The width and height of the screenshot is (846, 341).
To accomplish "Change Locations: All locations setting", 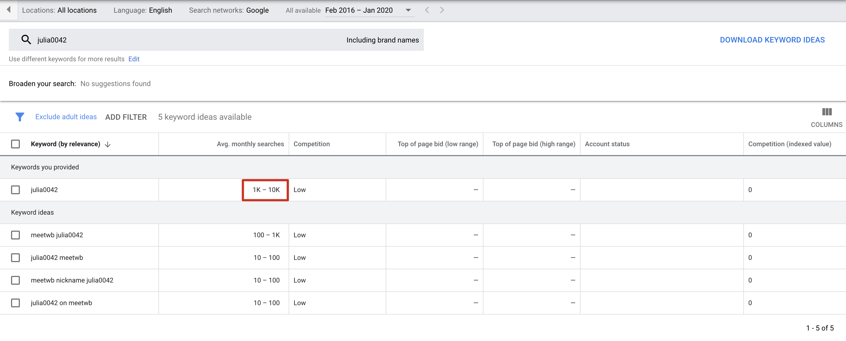I will click(x=59, y=10).
